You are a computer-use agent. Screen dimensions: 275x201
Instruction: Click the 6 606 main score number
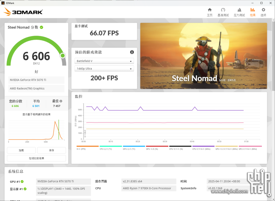pos(36,56)
